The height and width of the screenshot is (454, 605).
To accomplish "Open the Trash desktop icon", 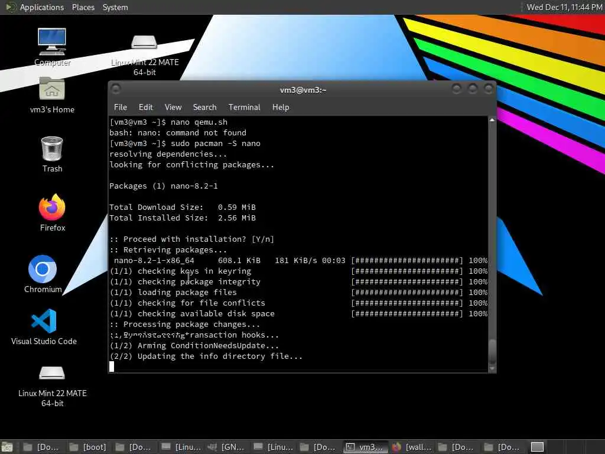I will (x=52, y=154).
